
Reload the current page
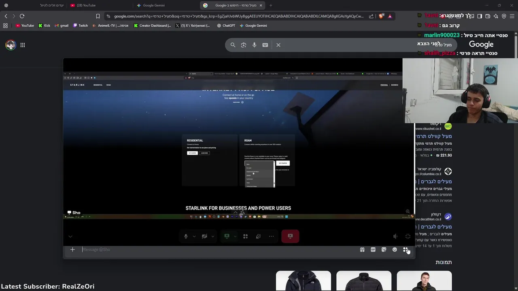(22, 16)
